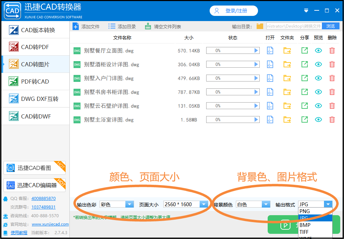Choose PNG from output format list

pyautogui.click(x=315, y=211)
